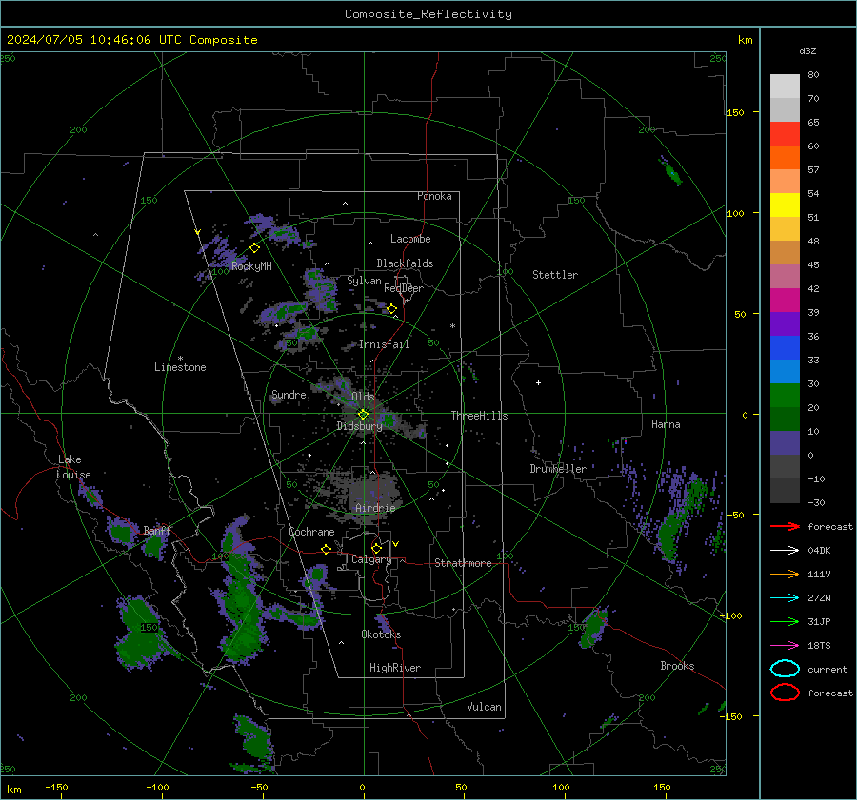The image size is (857, 800).
Task: Click the Blackfalds city label
Action: click(x=405, y=263)
